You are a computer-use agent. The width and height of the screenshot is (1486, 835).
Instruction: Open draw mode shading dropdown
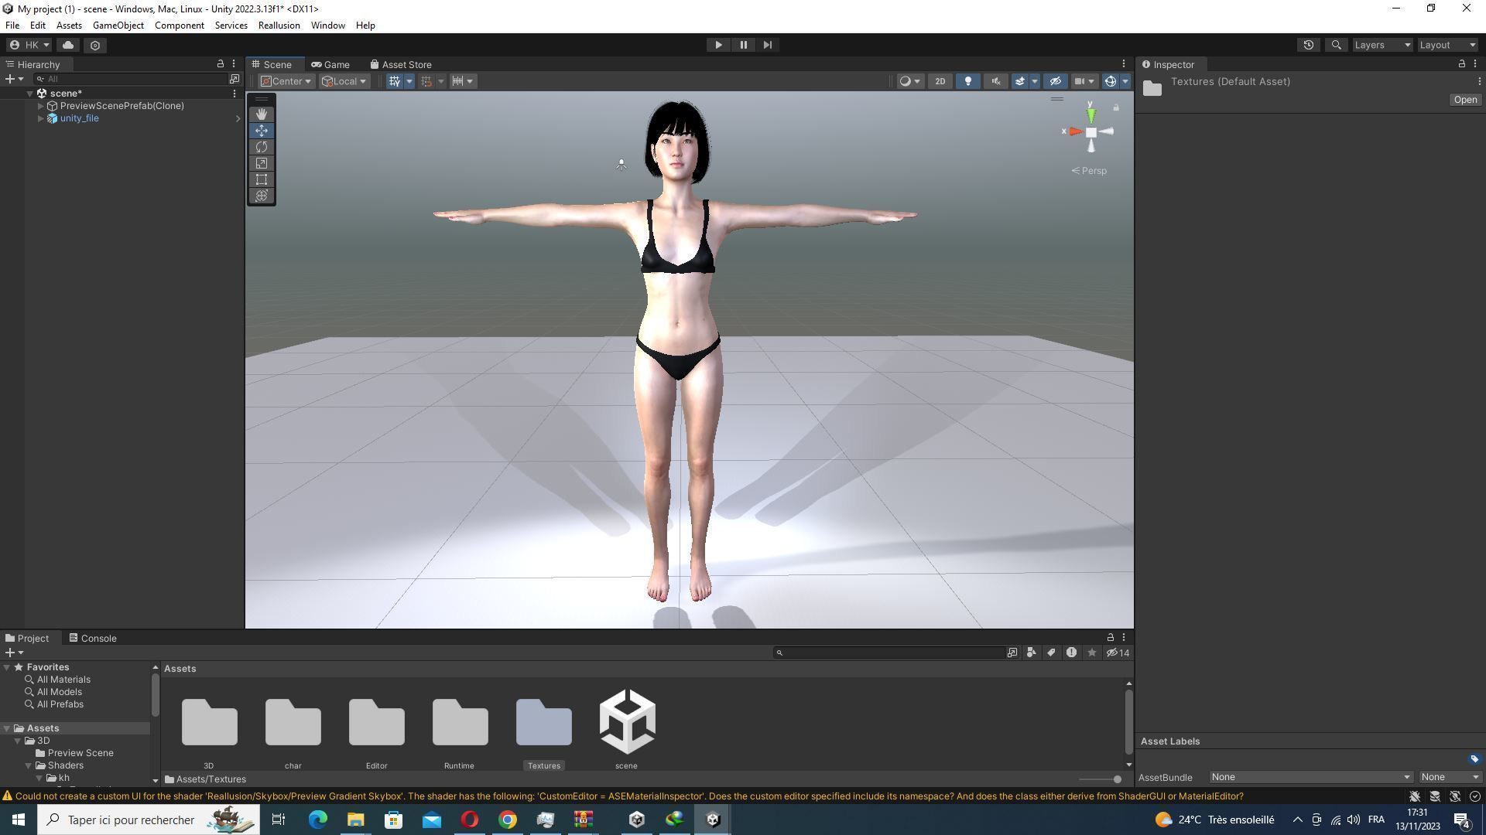click(x=909, y=81)
